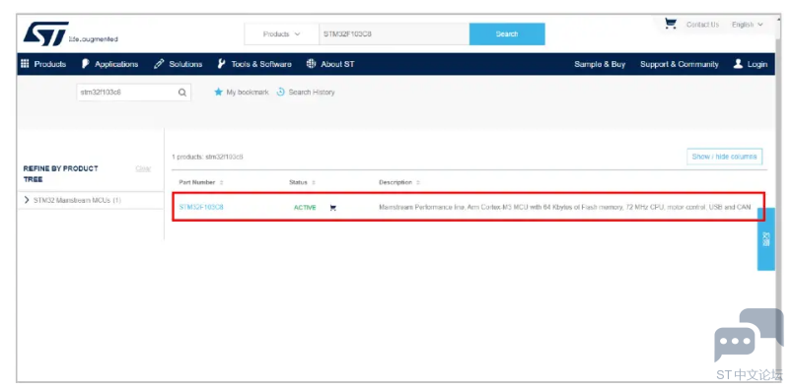Image resolution: width=792 pixels, height=390 pixels.
Task: Click the '1 products: stm32f103c8' result count
Action: click(x=207, y=157)
